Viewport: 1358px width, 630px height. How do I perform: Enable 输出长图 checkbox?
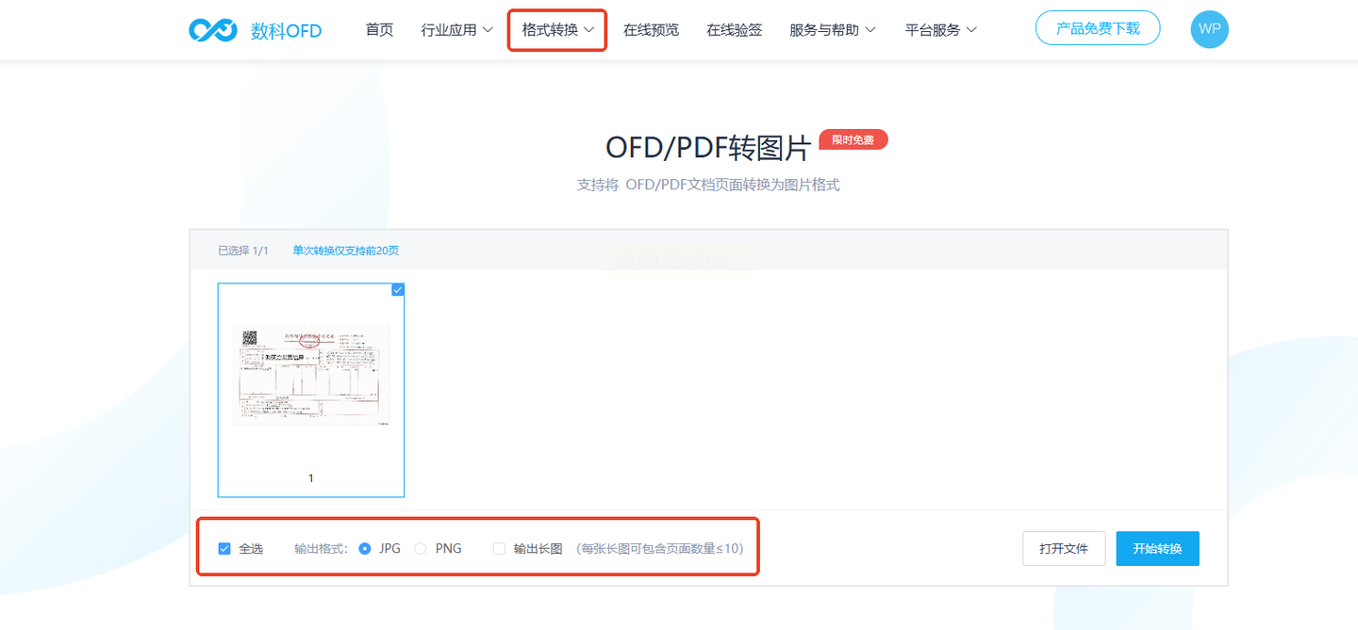point(500,548)
